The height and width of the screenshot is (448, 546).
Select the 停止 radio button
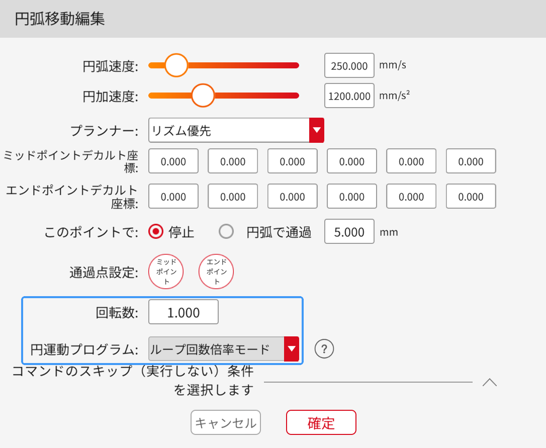pos(156,232)
